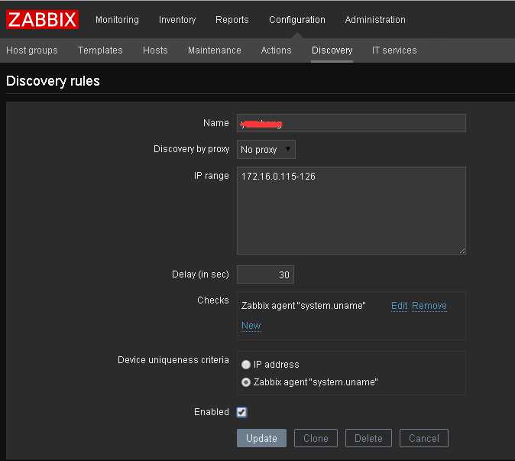This screenshot has height=461, width=515.
Task: Click into the IP range text area
Action: 351,210
